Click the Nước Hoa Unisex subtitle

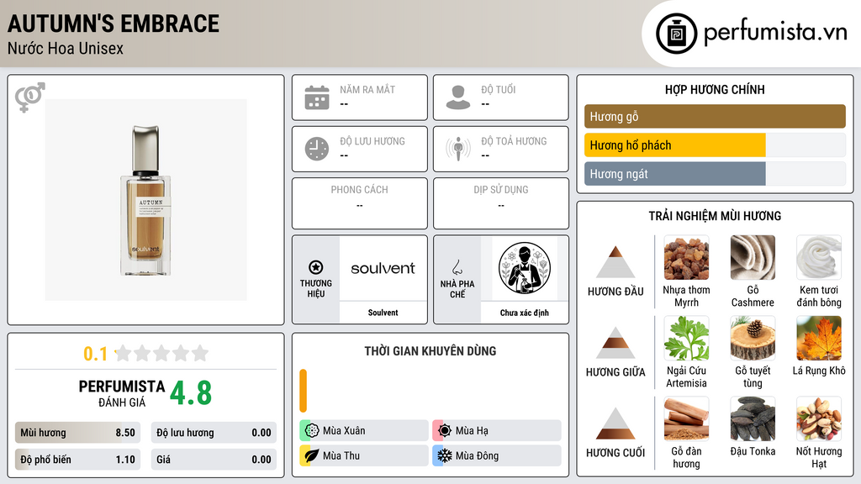pos(66,48)
